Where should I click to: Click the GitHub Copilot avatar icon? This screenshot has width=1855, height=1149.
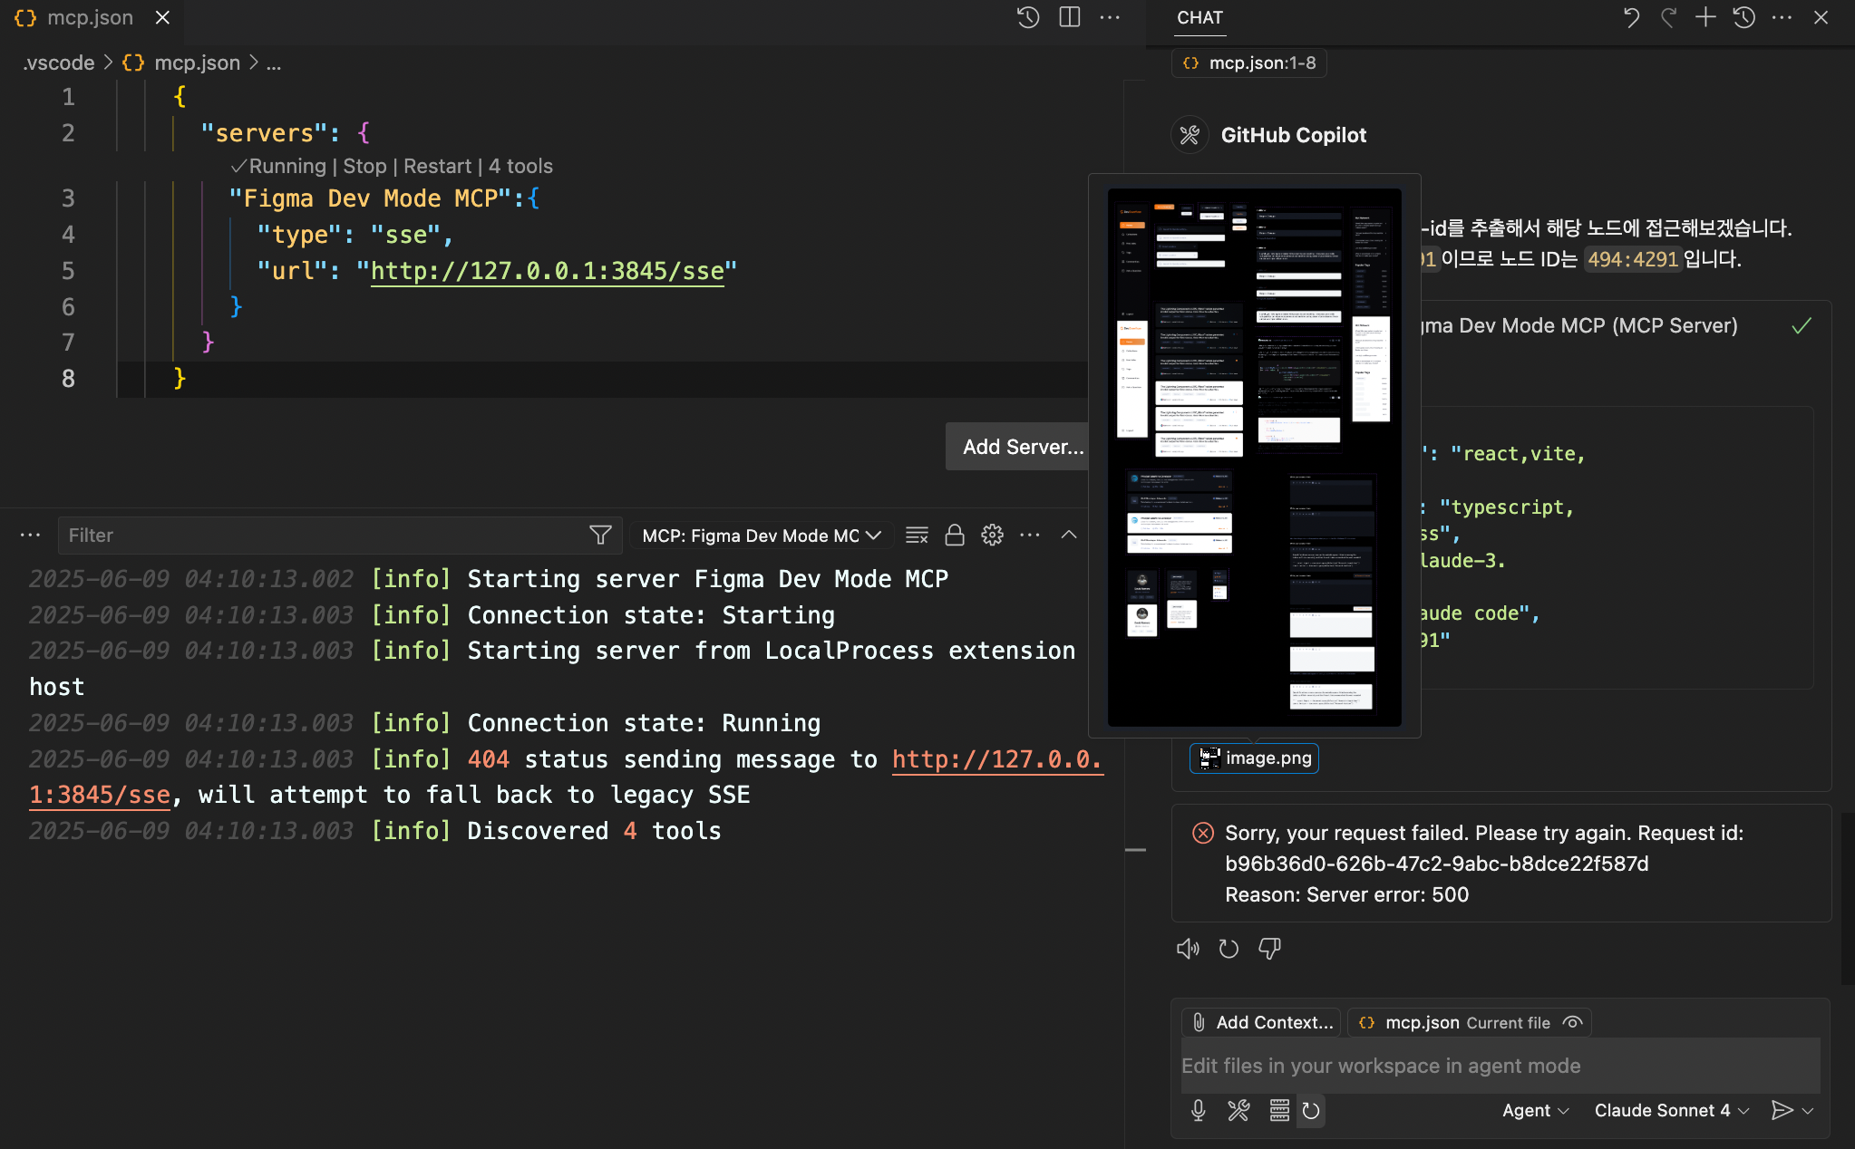[1190, 135]
